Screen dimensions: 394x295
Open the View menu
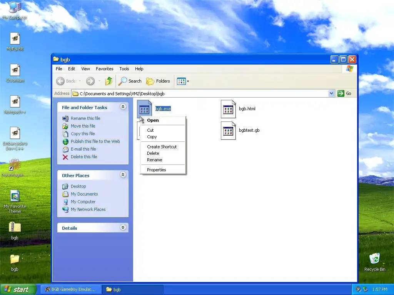[x=85, y=69]
